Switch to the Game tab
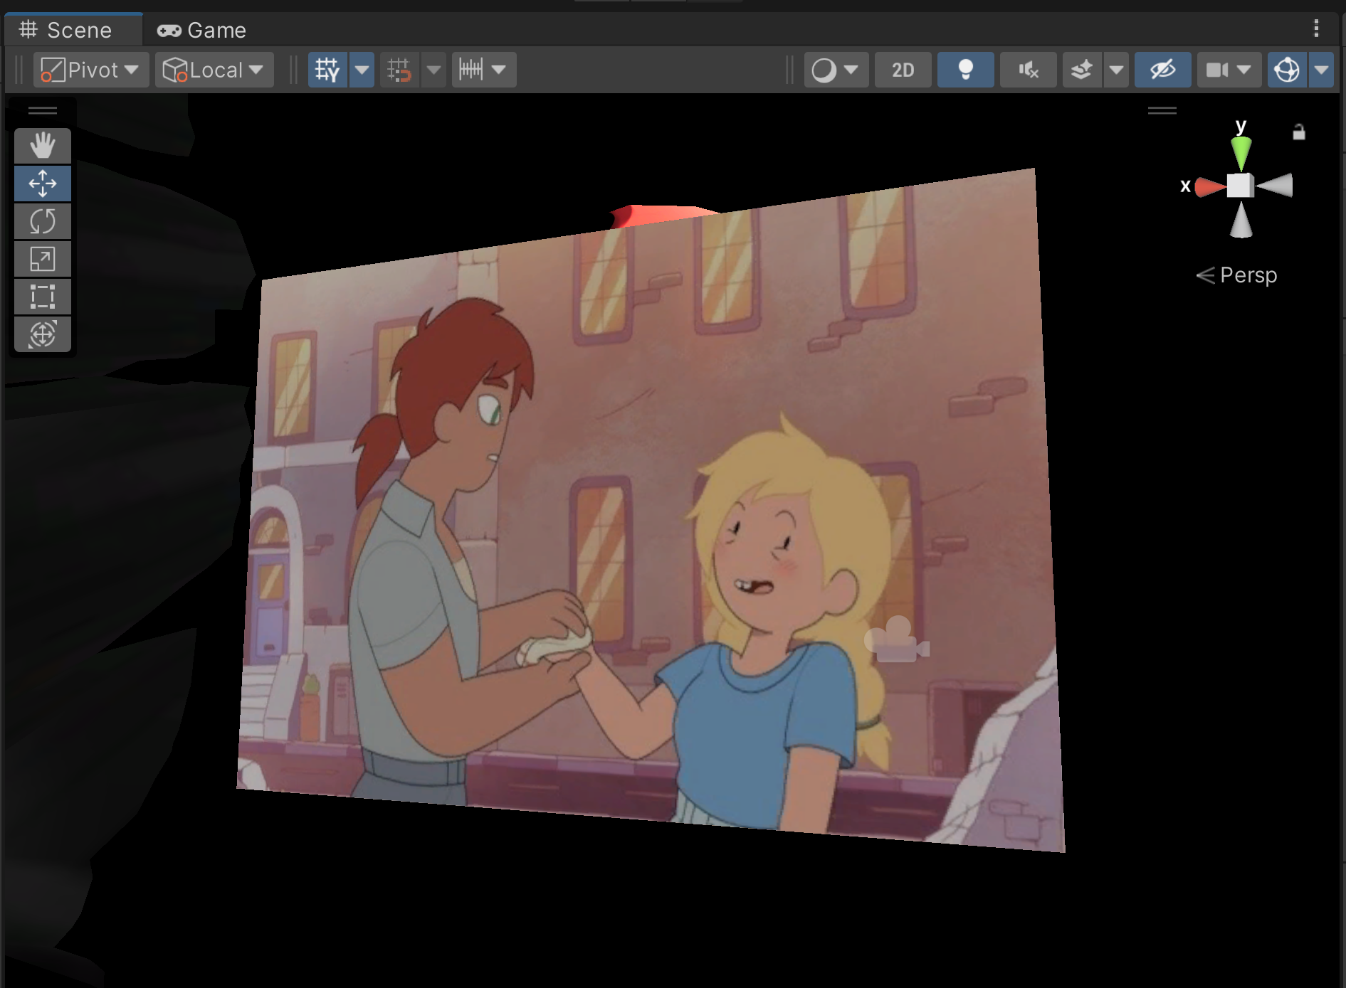 (x=202, y=30)
